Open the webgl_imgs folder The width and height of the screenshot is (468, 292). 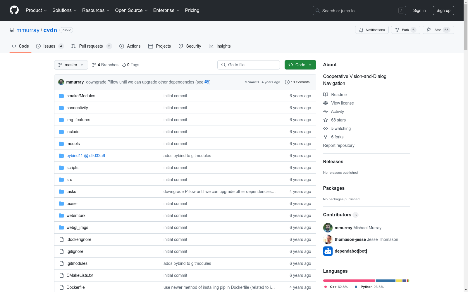[x=77, y=227]
